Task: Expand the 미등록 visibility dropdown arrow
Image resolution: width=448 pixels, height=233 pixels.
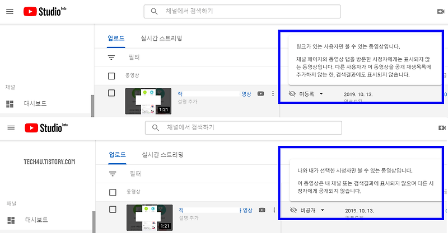Action: click(321, 93)
